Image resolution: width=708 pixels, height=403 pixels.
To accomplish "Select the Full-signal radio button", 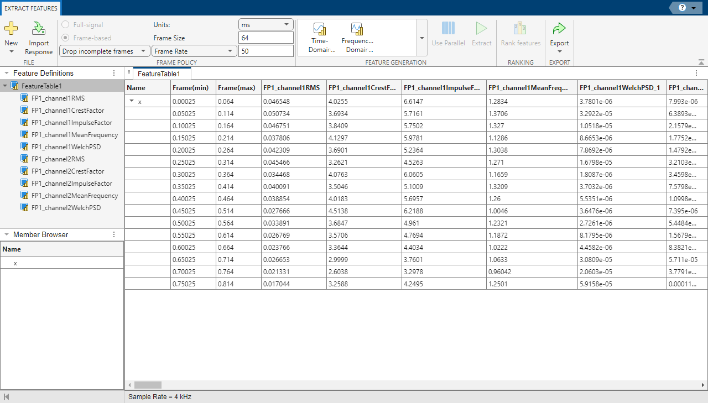I will pyautogui.click(x=66, y=25).
